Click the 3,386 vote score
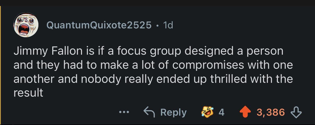Viewport: 315px width, 125px height. coord(271,112)
